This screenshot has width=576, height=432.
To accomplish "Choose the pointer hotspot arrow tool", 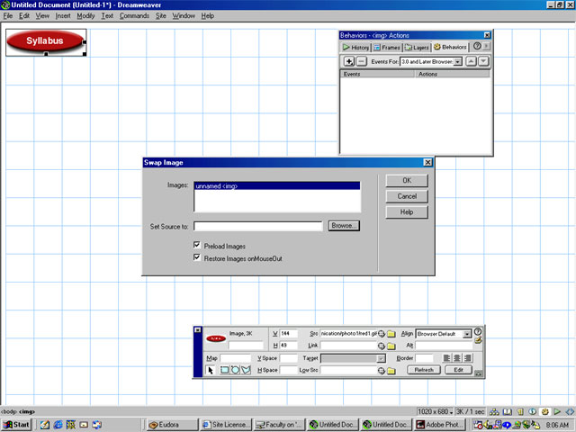I will [211, 370].
